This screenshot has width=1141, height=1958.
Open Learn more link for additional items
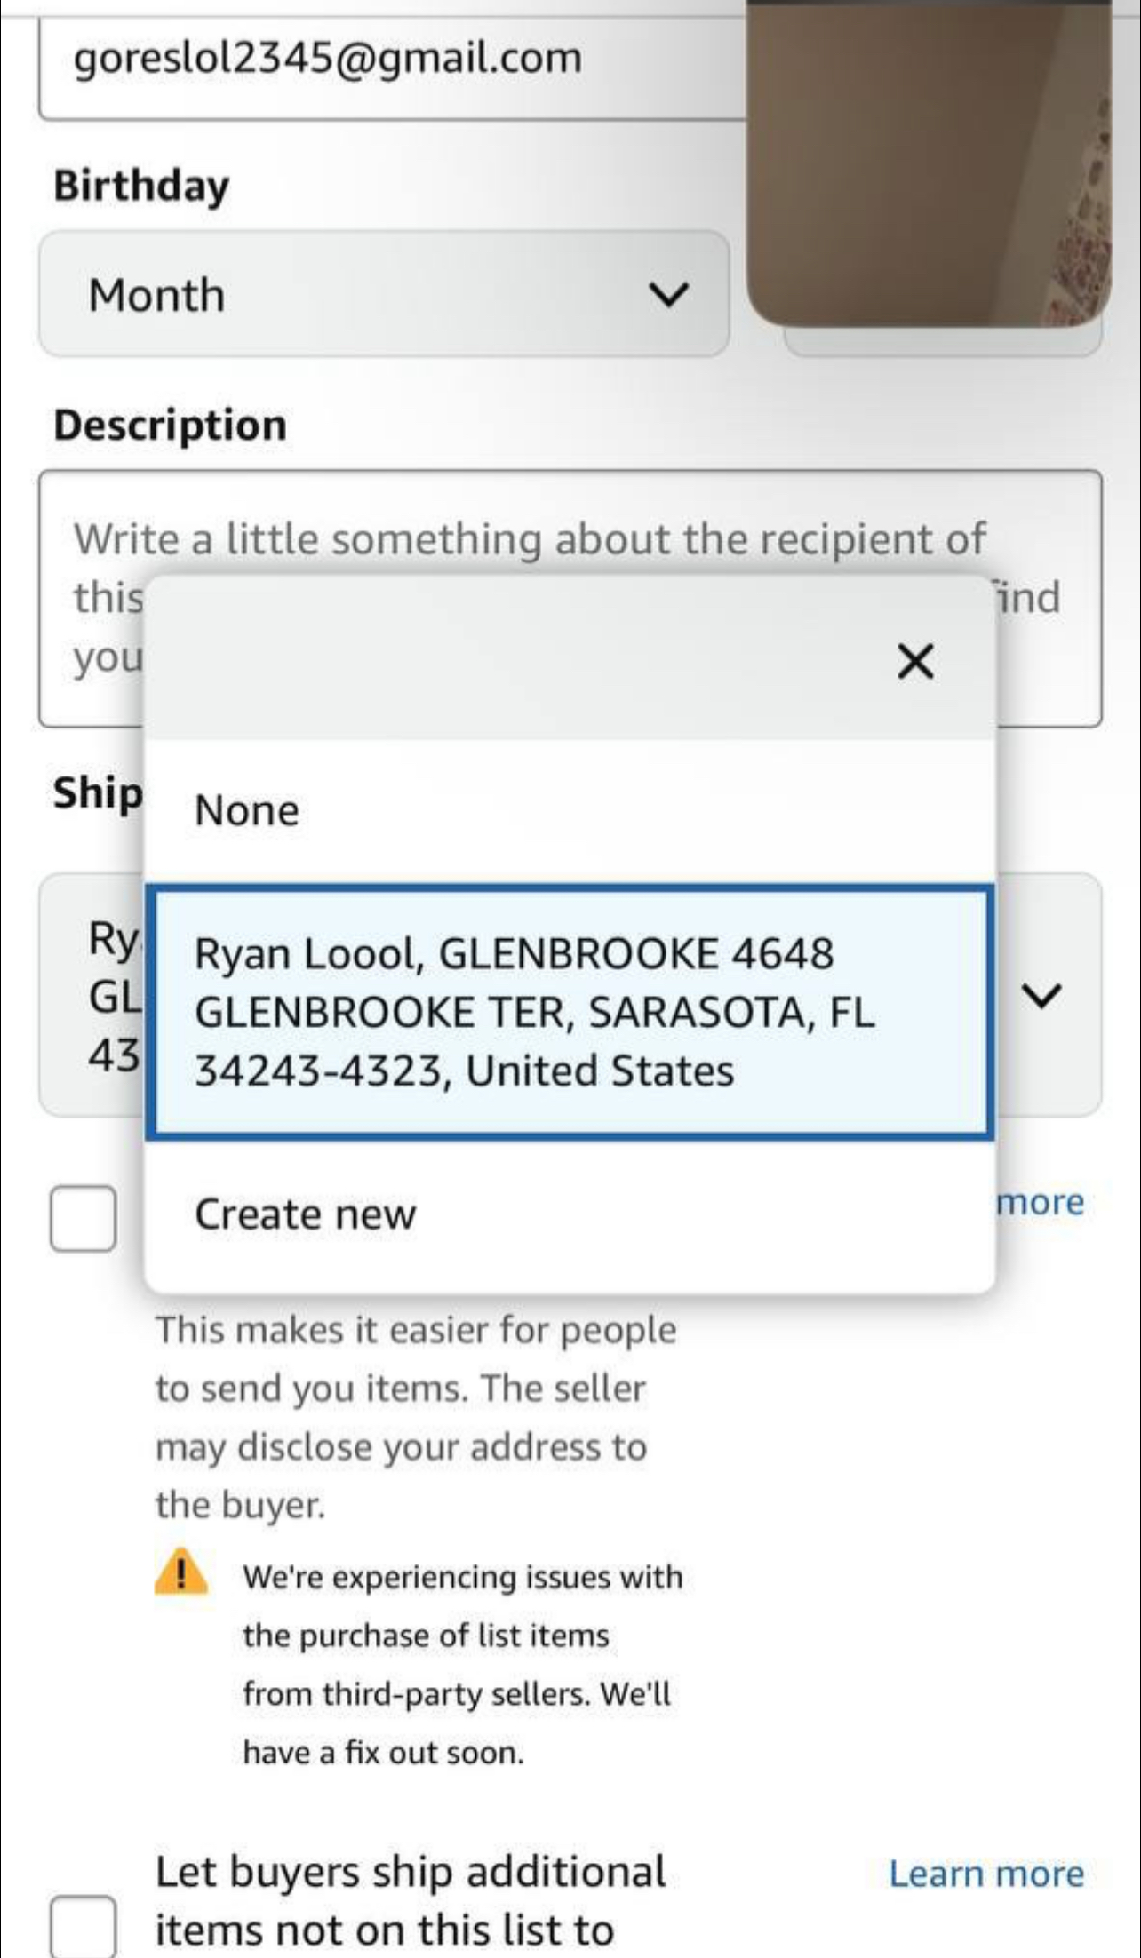(986, 1874)
